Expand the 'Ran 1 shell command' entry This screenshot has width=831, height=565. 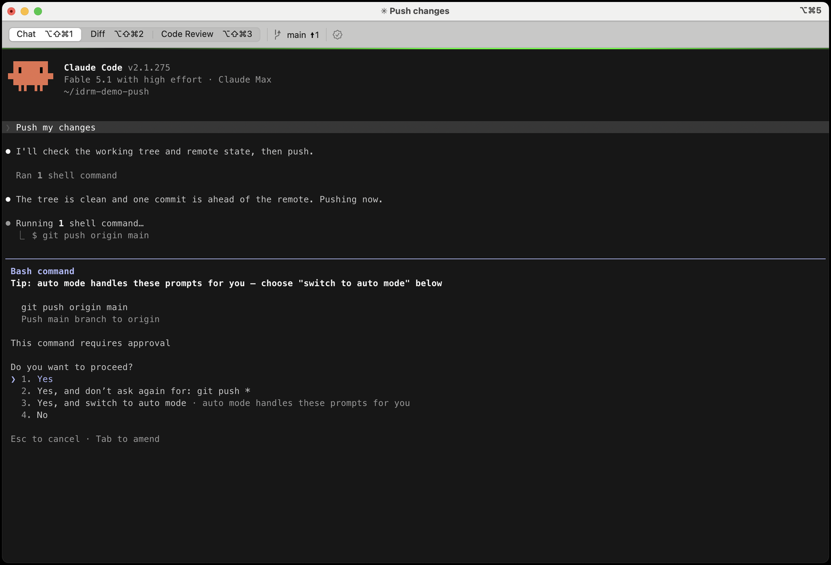coord(66,176)
